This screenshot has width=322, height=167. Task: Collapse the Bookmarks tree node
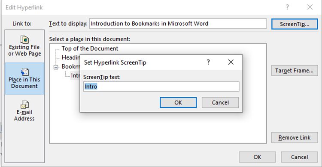(56, 67)
